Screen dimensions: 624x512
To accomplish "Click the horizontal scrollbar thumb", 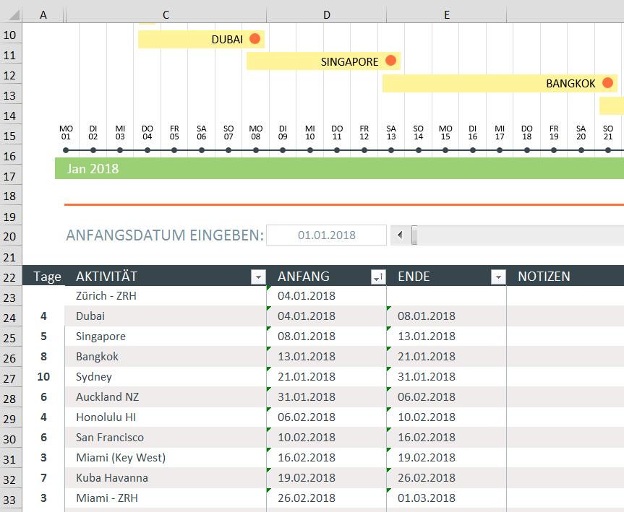I will tap(414, 235).
